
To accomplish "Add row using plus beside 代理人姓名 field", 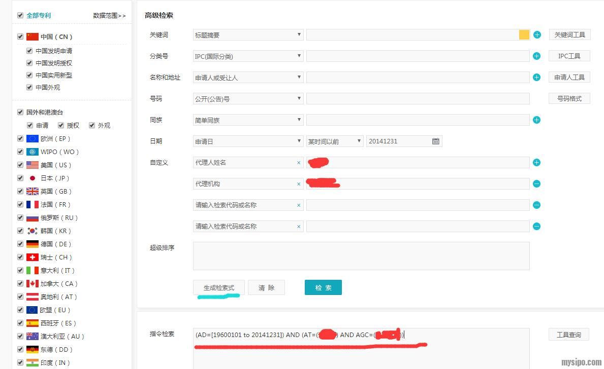I will pos(536,163).
